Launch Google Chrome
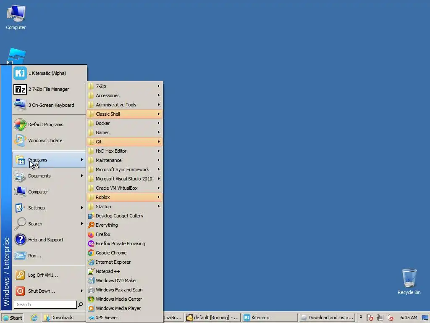The width and height of the screenshot is (430, 323). [x=124, y=253]
